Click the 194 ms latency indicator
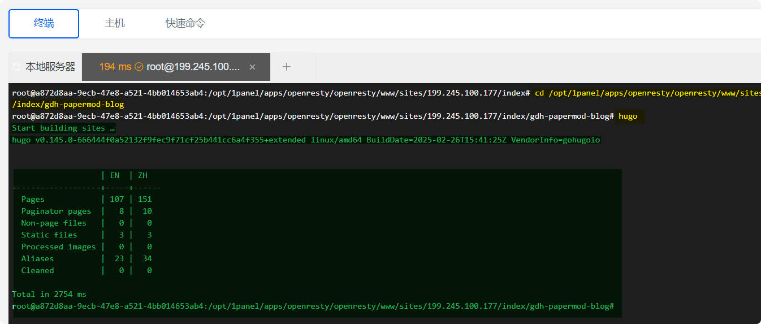This screenshot has height=324, width=761. pos(115,67)
